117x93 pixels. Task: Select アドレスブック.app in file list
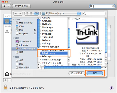(54, 63)
